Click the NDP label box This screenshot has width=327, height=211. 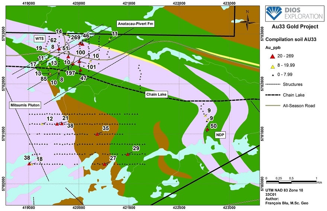(221, 135)
